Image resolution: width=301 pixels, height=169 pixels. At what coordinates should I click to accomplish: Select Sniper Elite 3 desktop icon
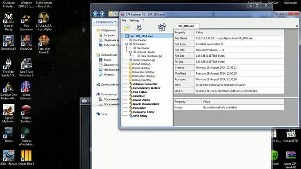pos(26,158)
